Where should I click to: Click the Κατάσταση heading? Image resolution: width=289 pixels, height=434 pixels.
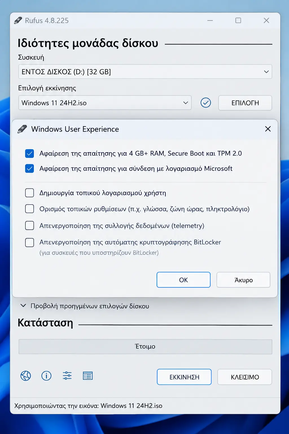click(x=45, y=323)
